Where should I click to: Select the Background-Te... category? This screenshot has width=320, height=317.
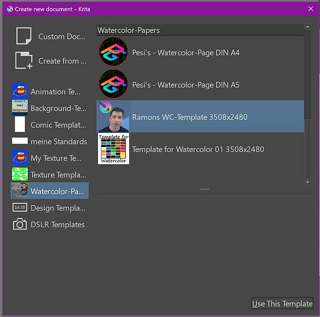[59, 108]
